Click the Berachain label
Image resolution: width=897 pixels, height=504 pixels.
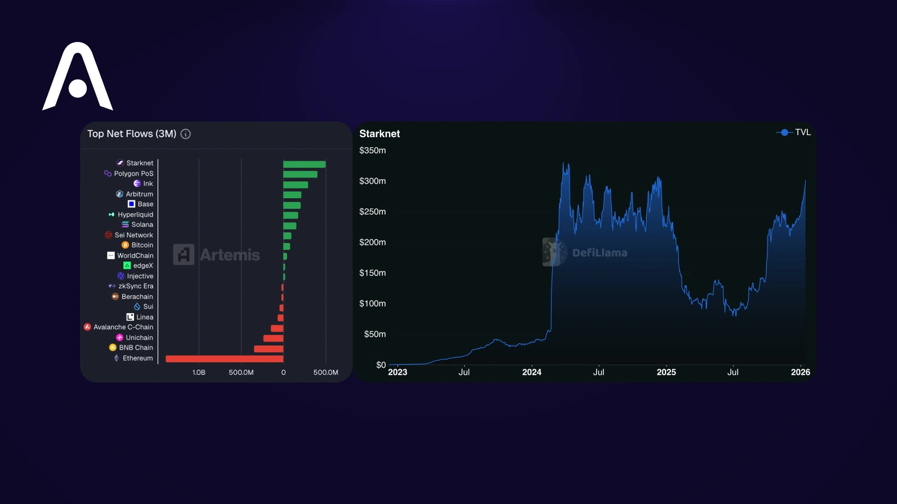pyautogui.click(x=137, y=297)
